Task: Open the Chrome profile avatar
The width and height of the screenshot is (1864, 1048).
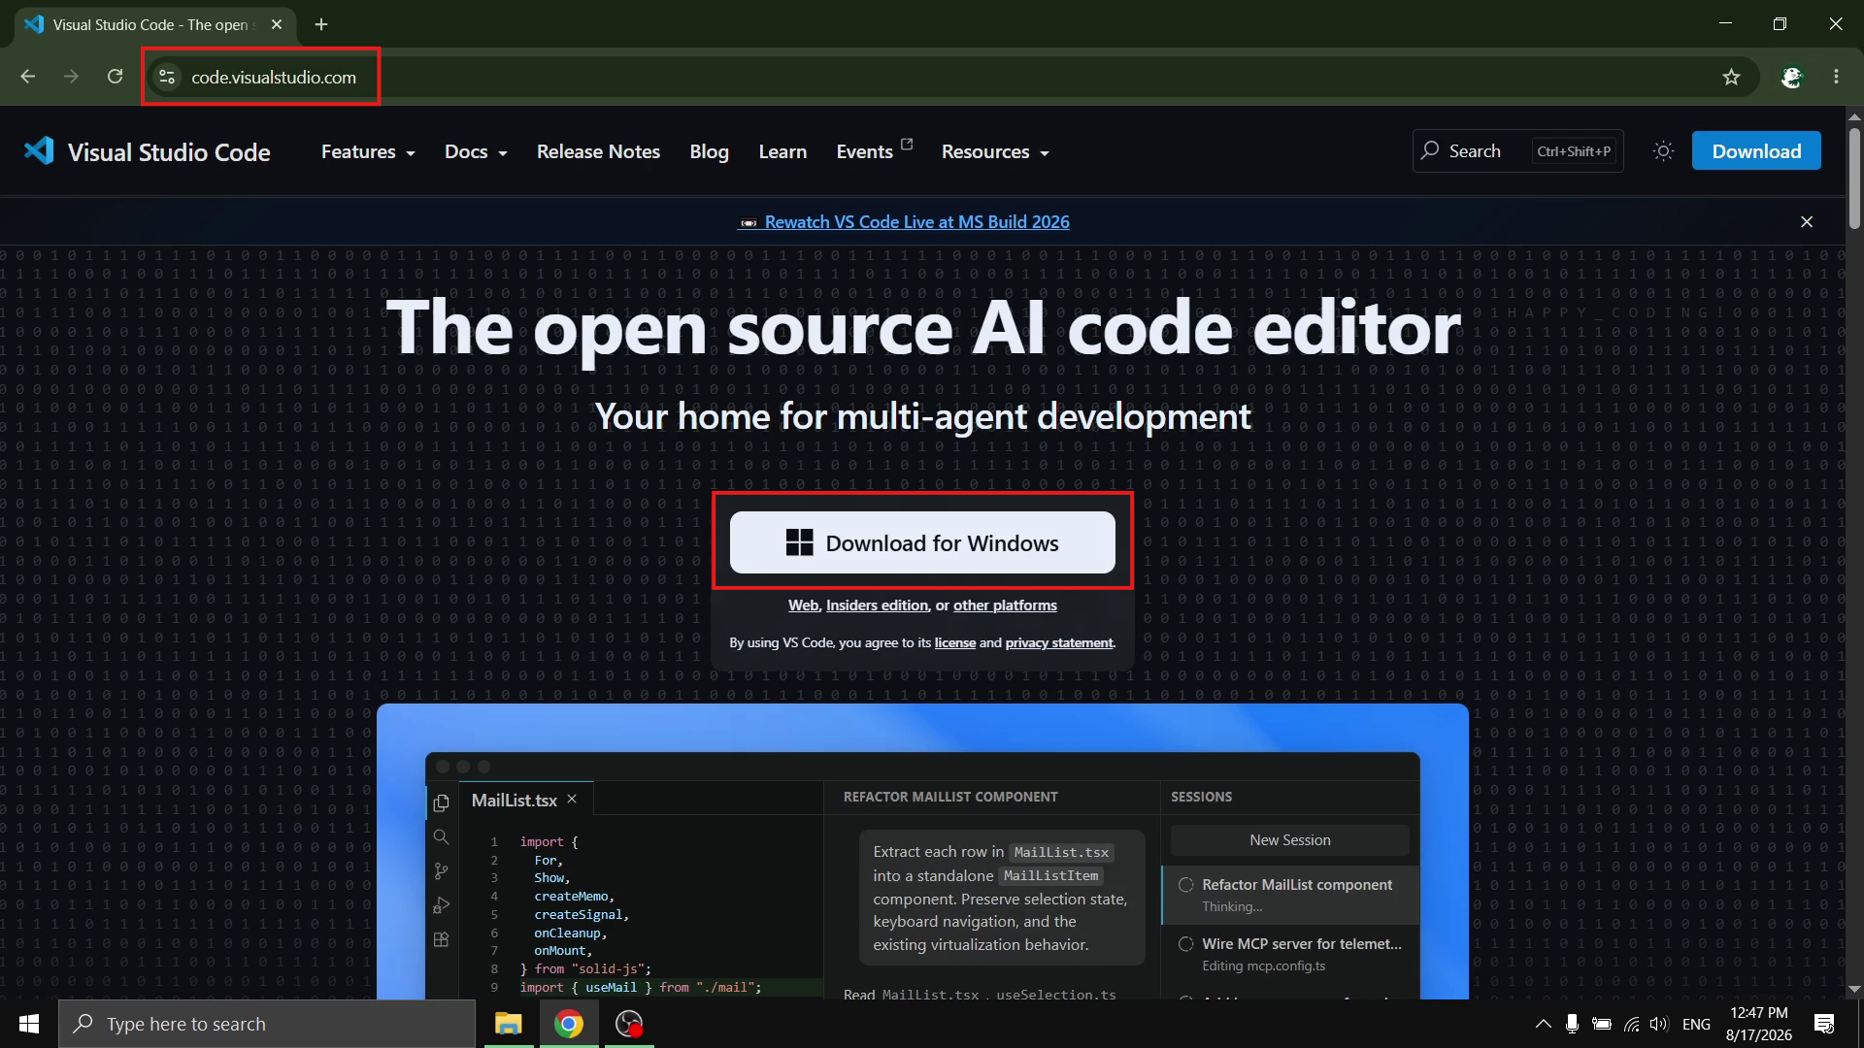Action: pos(1792,77)
